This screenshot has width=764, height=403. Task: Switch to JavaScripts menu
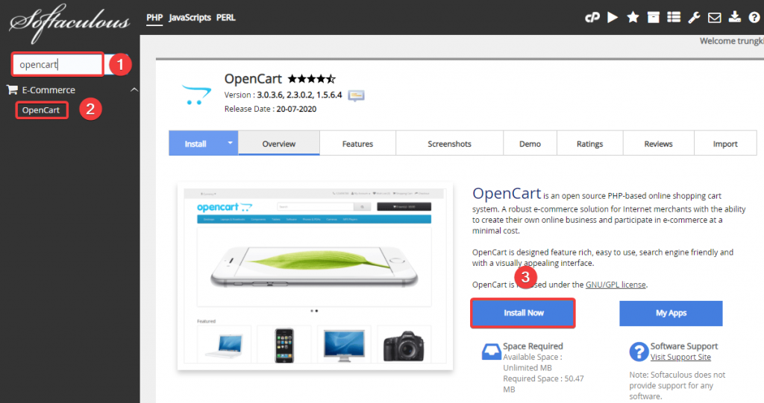tap(190, 18)
